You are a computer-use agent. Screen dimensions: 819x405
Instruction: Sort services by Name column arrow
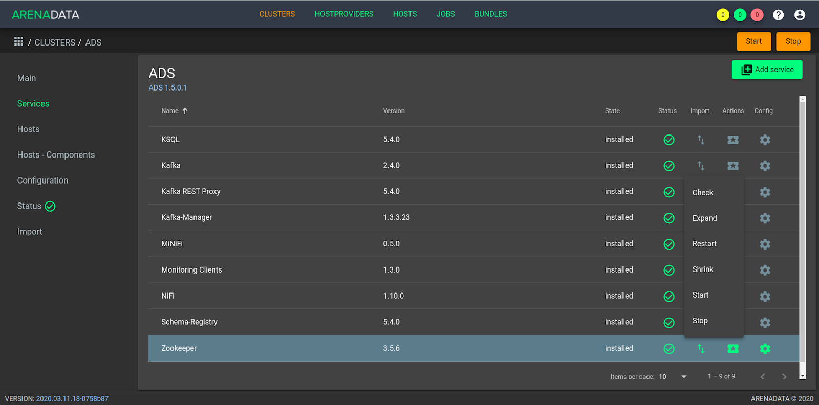click(185, 111)
